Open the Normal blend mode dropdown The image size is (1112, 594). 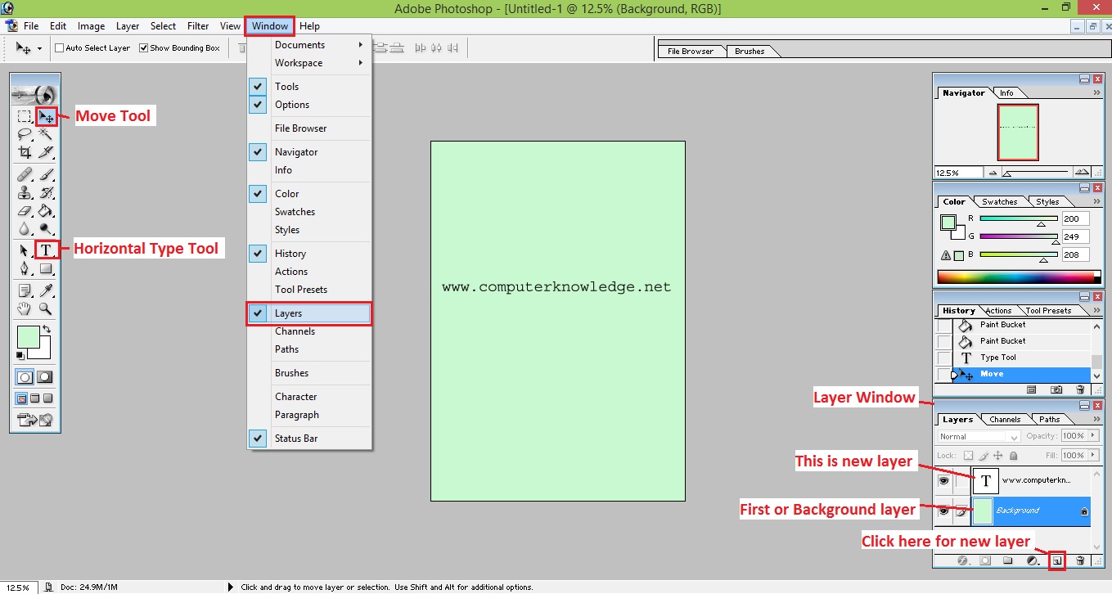(979, 437)
